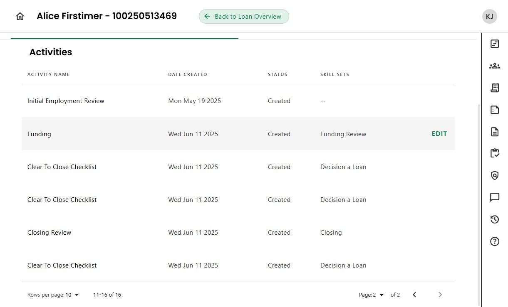Open the chat comments sidebar icon
The width and height of the screenshot is (508, 307).
pyautogui.click(x=495, y=197)
